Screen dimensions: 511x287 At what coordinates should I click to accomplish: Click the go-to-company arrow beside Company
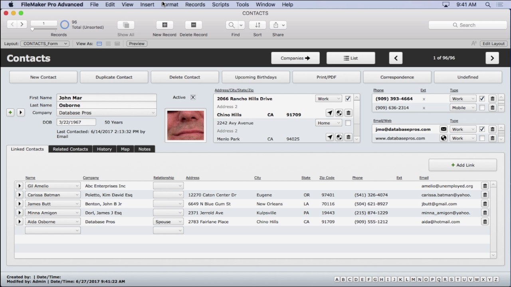[x=21, y=112]
